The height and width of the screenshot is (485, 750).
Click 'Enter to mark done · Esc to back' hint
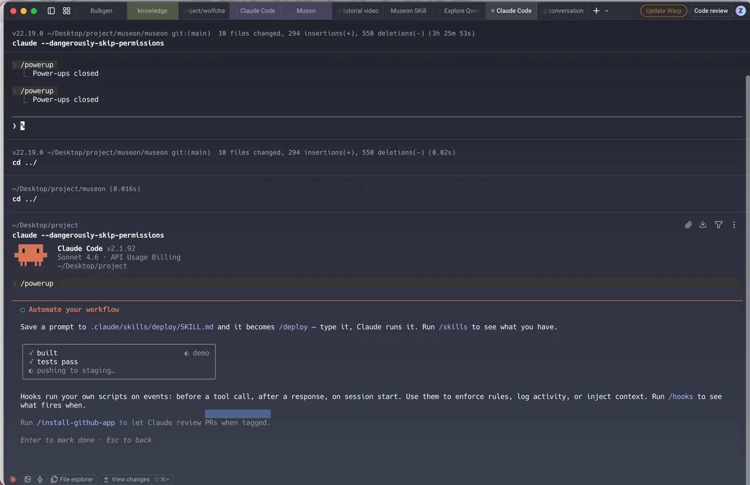pos(86,440)
